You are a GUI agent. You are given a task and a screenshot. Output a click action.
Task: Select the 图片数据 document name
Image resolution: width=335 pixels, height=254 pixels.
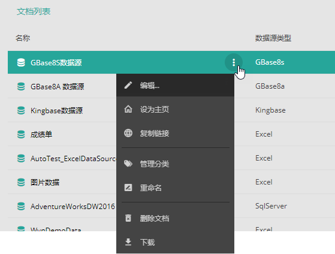coord(45,182)
